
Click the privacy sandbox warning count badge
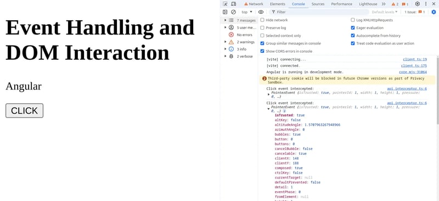(264, 79)
